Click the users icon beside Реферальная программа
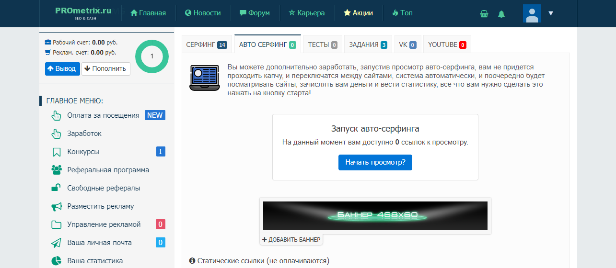Image resolution: width=616 pixels, height=268 pixels. [x=57, y=170]
